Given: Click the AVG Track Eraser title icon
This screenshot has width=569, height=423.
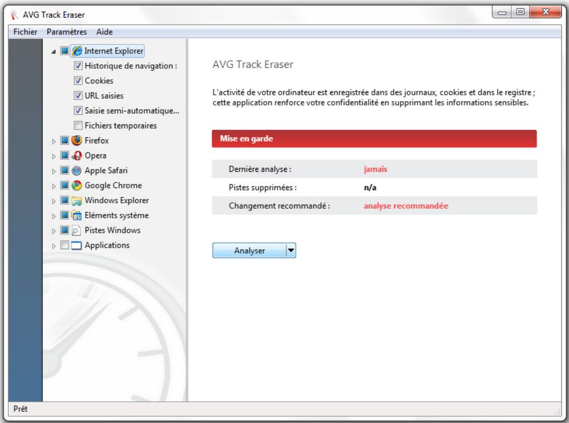Looking at the screenshot, I should [x=14, y=15].
